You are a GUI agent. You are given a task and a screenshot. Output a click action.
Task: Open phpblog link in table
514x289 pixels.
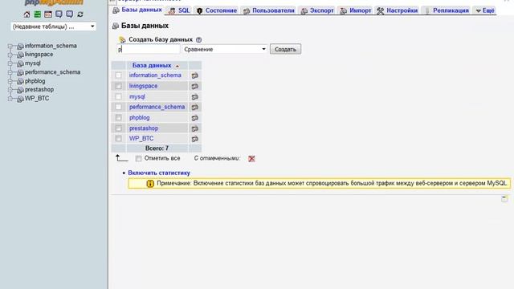coord(139,118)
